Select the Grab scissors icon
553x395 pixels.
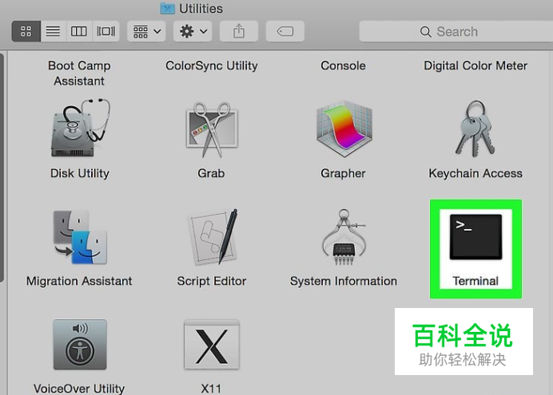coord(212,129)
